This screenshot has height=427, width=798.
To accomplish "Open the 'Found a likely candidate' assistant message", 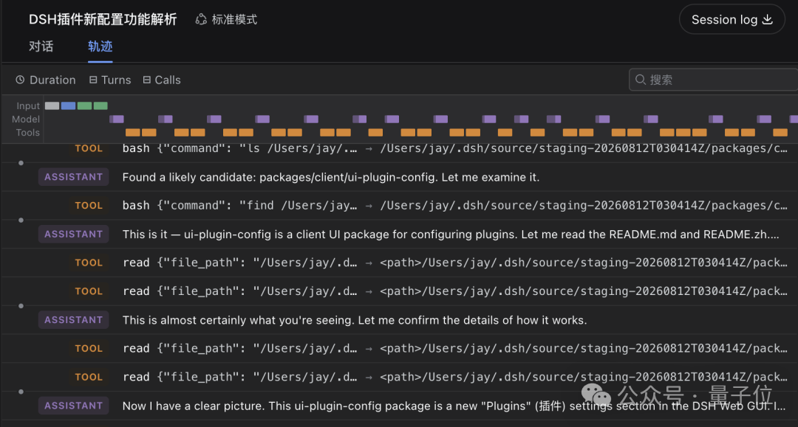I will click(399, 177).
